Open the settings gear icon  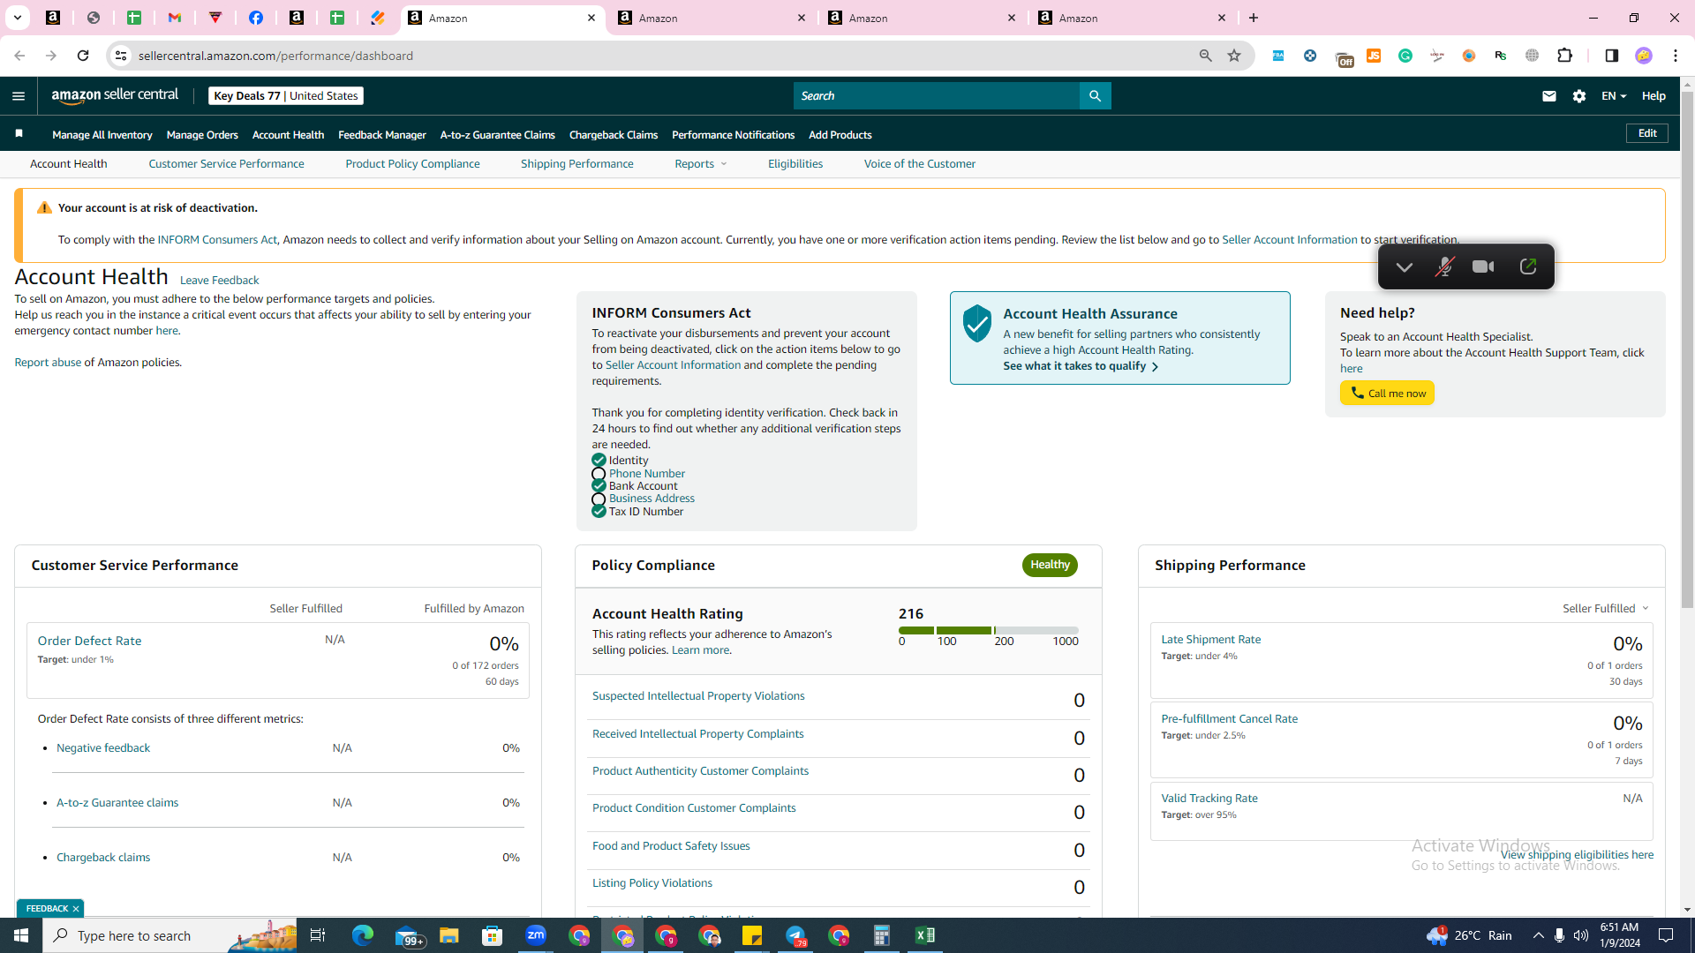pyautogui.click(x=1579, y=96)
